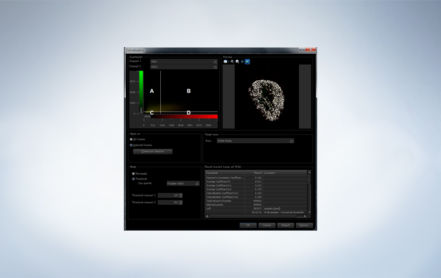Image resolution: width=441 pixels, height=278 pixels.
Task: Click the second magnifier icon in the Preview toolbar
Action: [x=237, y=61]
